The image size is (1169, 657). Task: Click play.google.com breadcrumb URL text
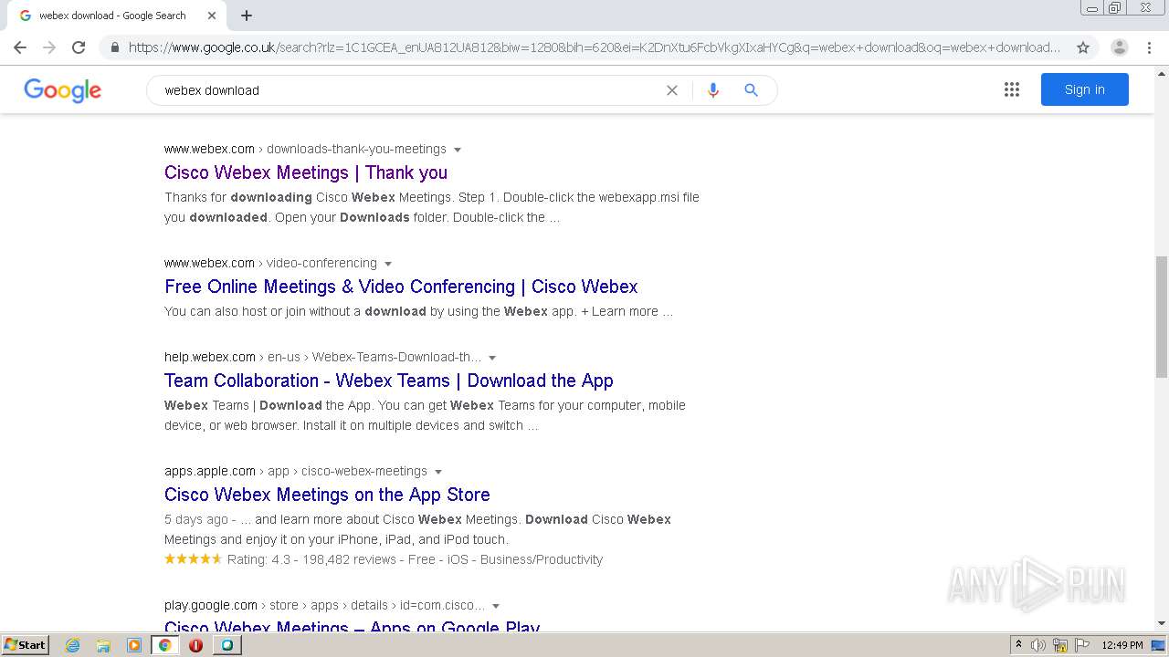pos(324,605)
